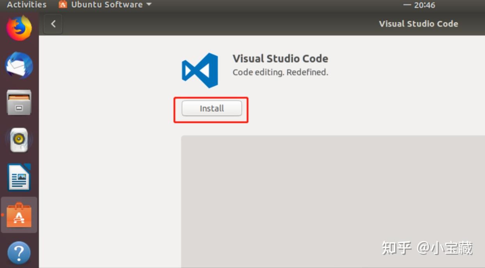Image resolution: width=485 pixels, height=268 pixels.
Task: Click the Code editing Redefined tagline
Action: 280,72
